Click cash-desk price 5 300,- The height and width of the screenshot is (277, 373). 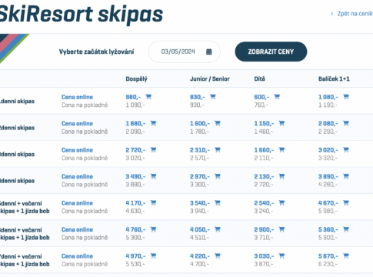coord(135,238)
